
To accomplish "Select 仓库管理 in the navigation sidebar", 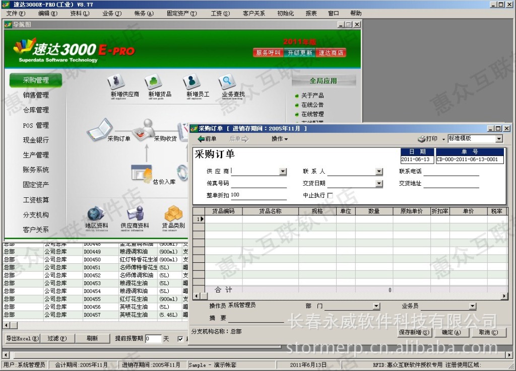I will [36, 110].
